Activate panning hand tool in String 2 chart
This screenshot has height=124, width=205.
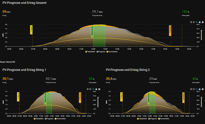(200, 89)
